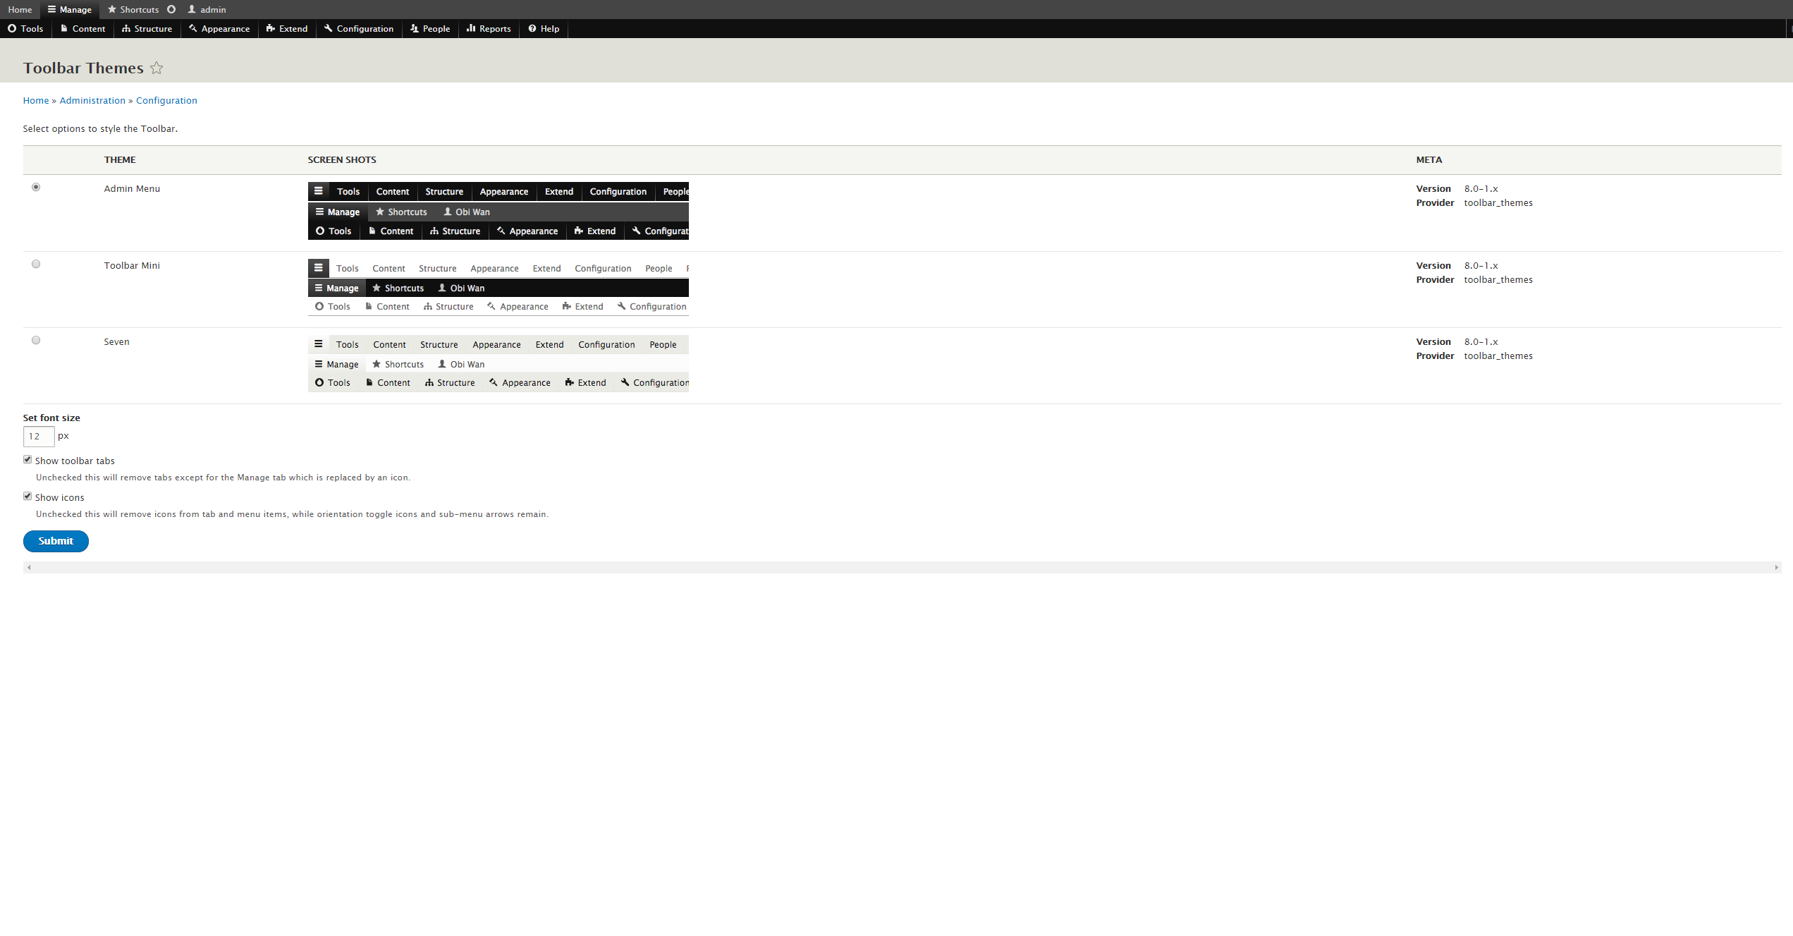
Task: Click the circle icon next to Shortcuts
Action: (171, 10)
